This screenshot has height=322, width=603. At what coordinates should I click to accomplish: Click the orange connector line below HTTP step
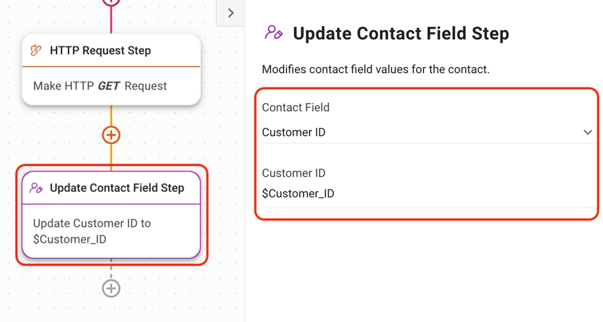click(x=111, y=115)
